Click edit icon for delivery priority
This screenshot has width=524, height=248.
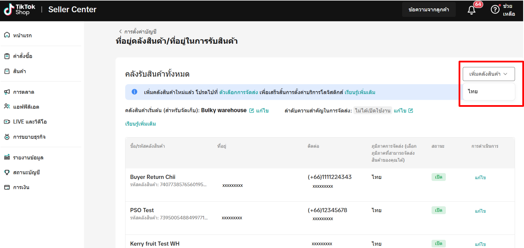411,110
